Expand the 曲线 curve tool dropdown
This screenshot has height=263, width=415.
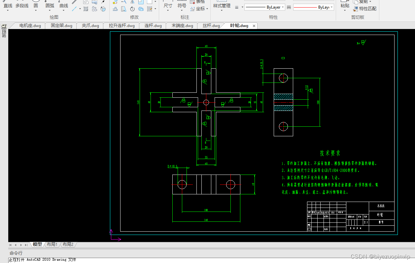64,11
